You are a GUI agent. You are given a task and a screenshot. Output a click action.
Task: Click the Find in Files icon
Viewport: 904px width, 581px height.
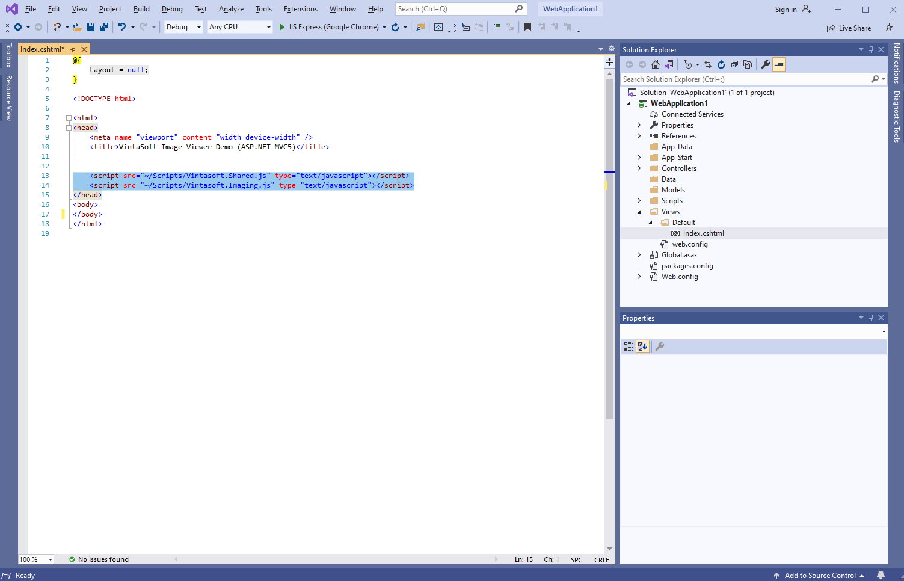(420, 27)
